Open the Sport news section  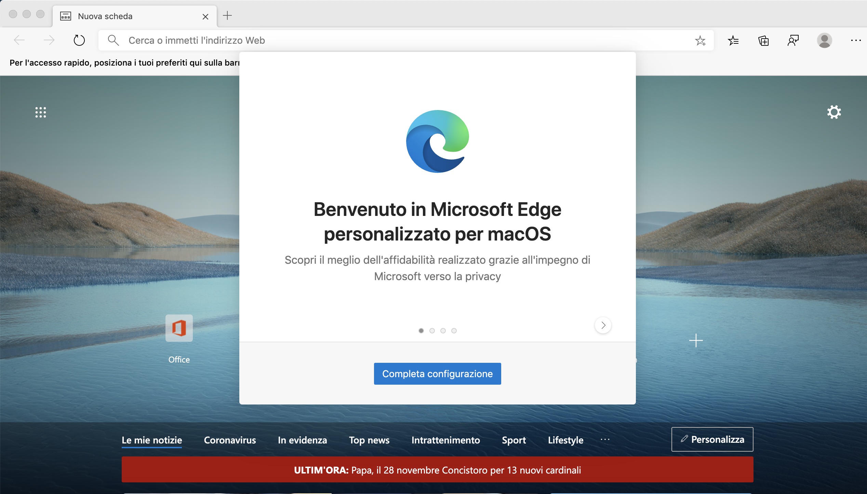[514, 440]
